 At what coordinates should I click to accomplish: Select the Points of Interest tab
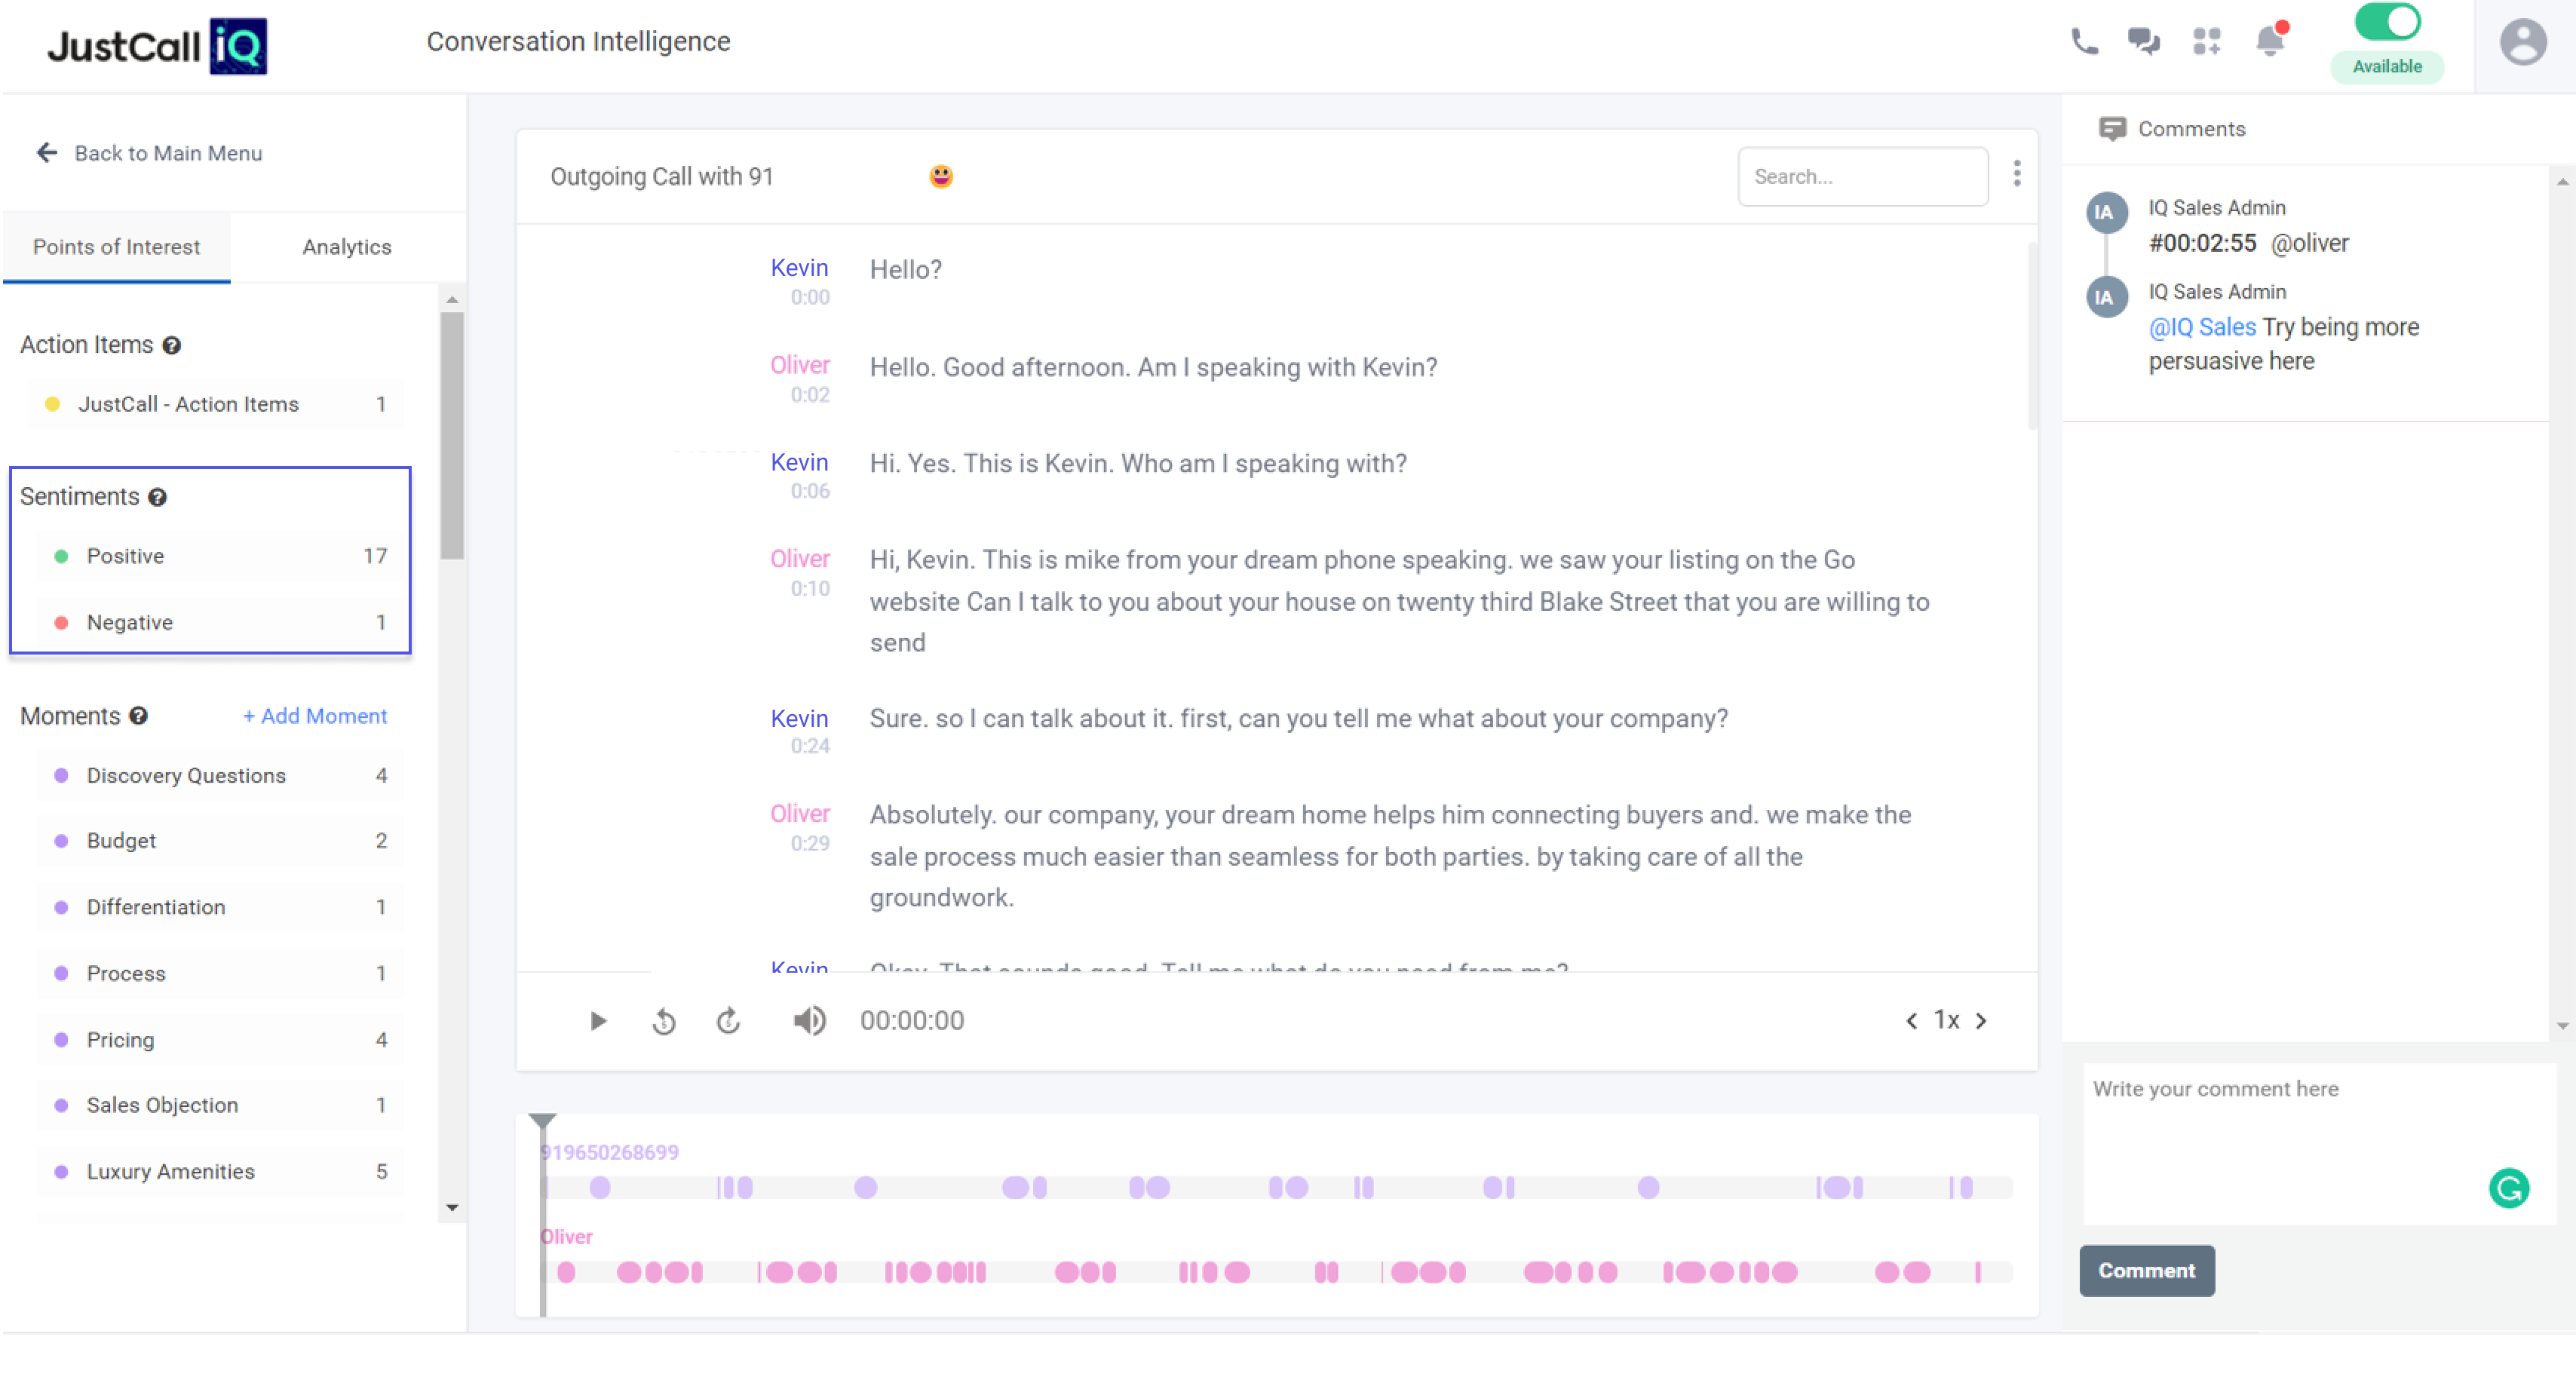click(x=115, y=245)
